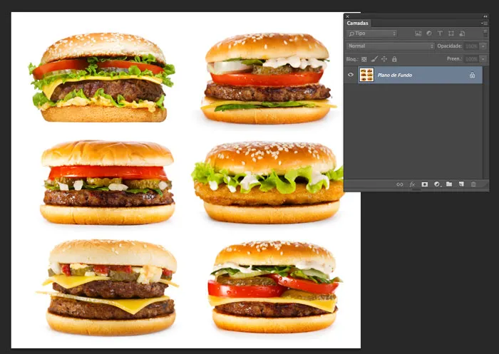Click the bottom-left double cheeseburger
Screen dimensions: 499x354
click(x=108, y=287)
